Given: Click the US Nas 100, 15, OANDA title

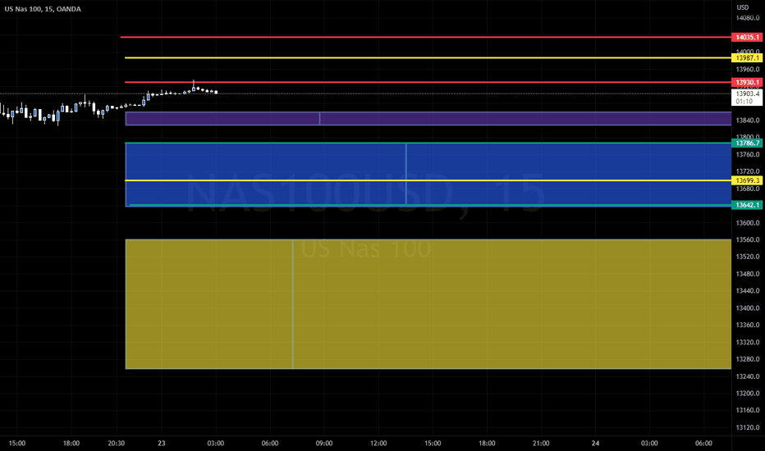Looking at the screenshot, I should 43,9.
